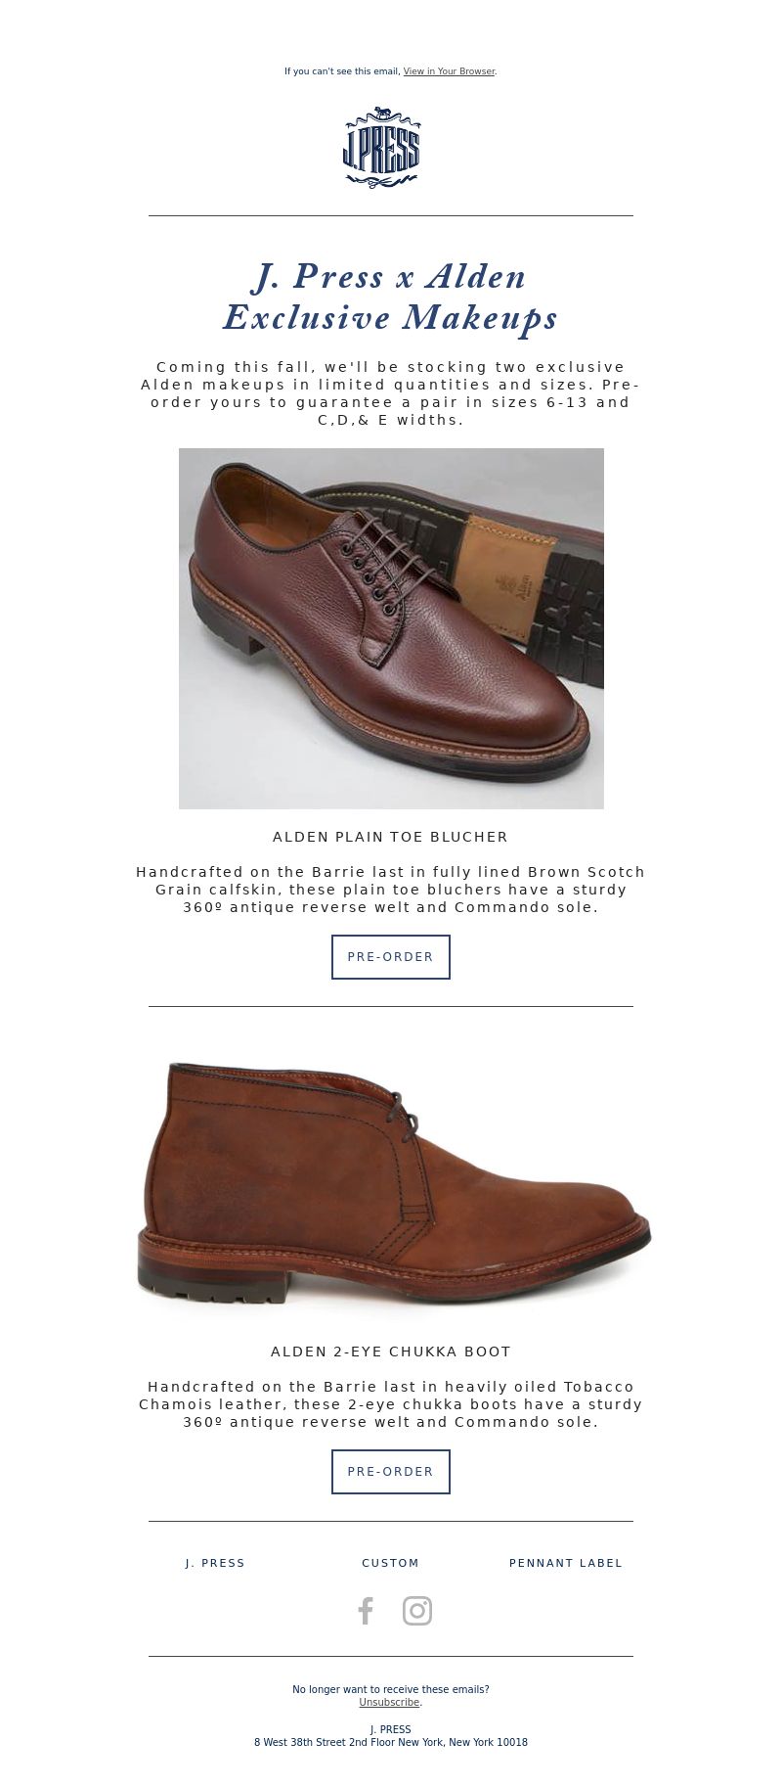Click the tobacco chukka boot photo
This screenshot has width=782, height=1787.
[393, 1181]
